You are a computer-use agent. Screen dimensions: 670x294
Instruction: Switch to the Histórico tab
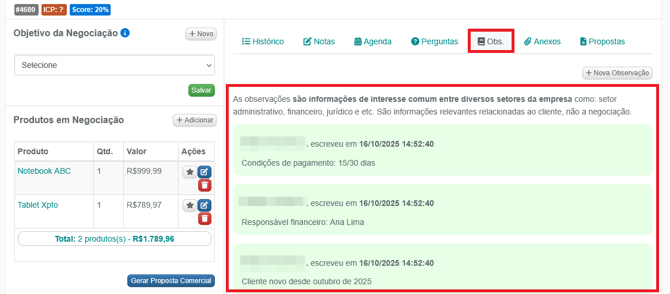click(263, 41)
